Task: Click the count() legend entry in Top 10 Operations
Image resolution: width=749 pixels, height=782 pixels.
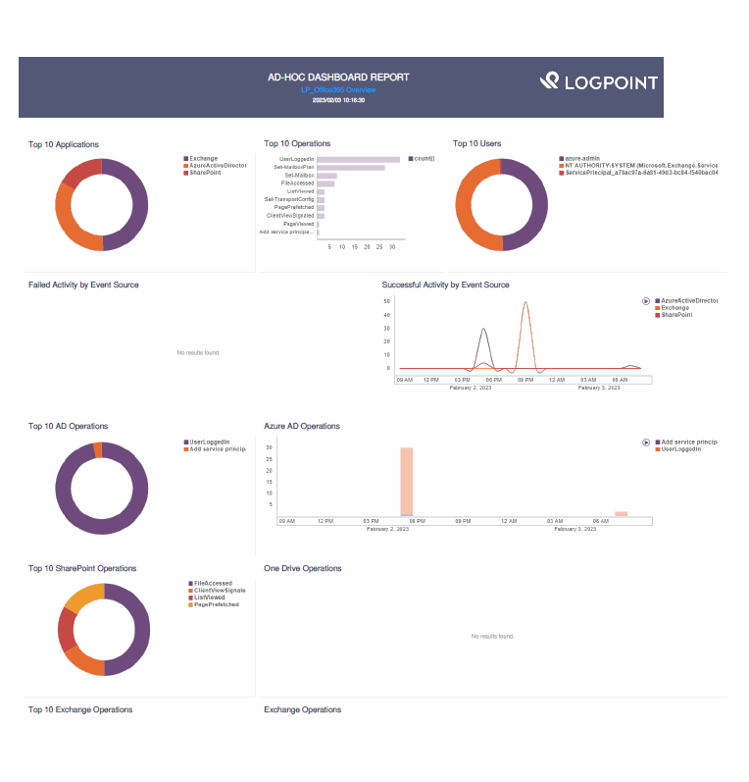Action: pos(422,159)
